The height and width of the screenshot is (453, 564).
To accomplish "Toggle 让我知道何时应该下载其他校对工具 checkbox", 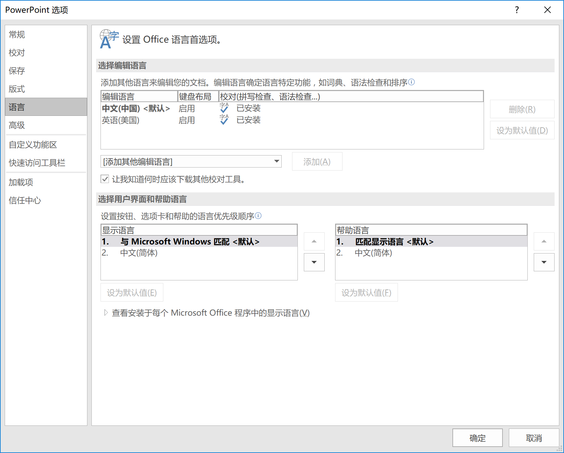I will [105, 179].
